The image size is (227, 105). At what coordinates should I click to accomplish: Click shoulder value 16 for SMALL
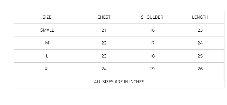pos(152,30)
